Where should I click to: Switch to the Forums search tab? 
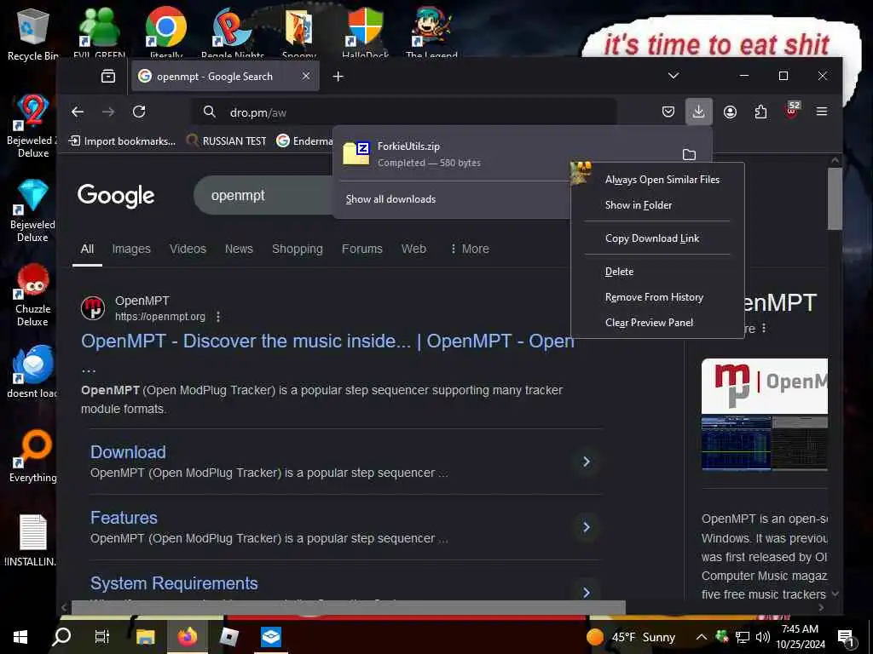[361, 249]
